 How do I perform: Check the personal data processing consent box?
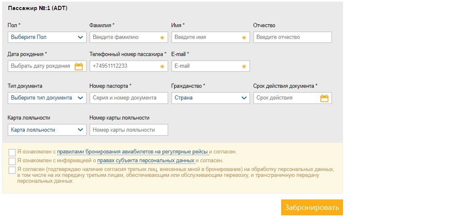[12, 170]
